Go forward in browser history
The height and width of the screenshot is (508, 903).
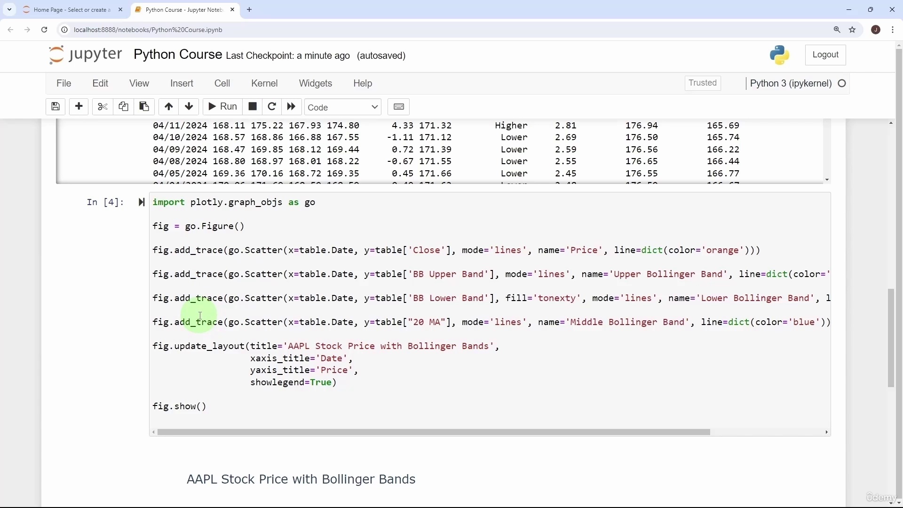click(x=27, y=30)
